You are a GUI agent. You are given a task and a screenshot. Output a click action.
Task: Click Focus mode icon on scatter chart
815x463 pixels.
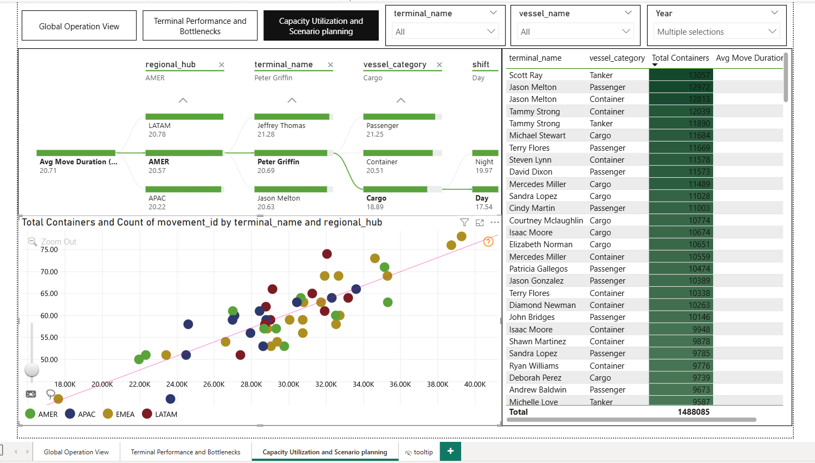pos(480,222)
